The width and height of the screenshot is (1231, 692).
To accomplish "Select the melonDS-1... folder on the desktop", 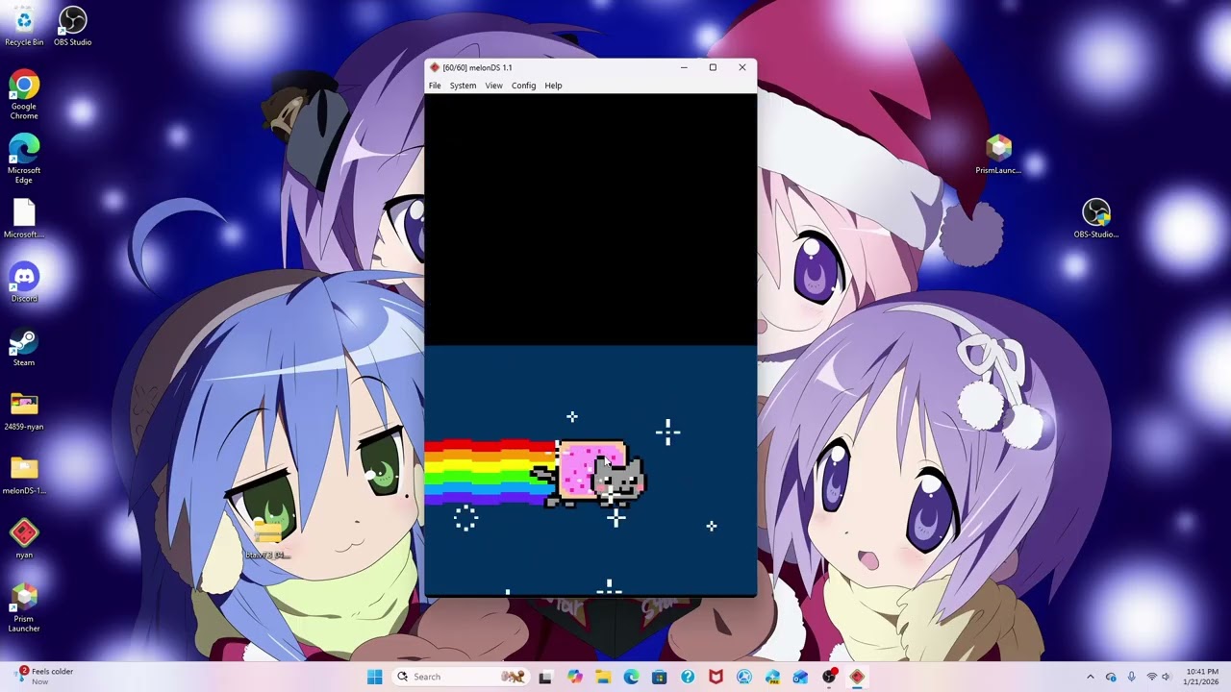I will (24, 476).
